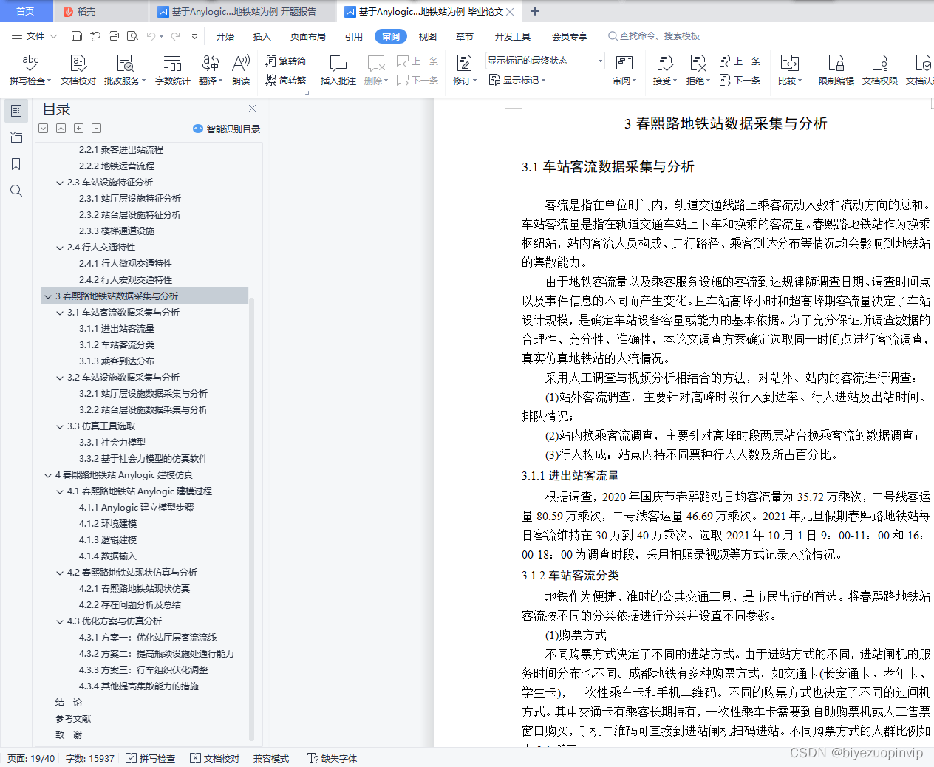Click 下一条 to jump to next comment

coord(417,81)
